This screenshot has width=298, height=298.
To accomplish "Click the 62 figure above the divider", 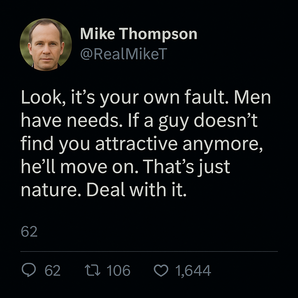I will click(x=29, y=232).
